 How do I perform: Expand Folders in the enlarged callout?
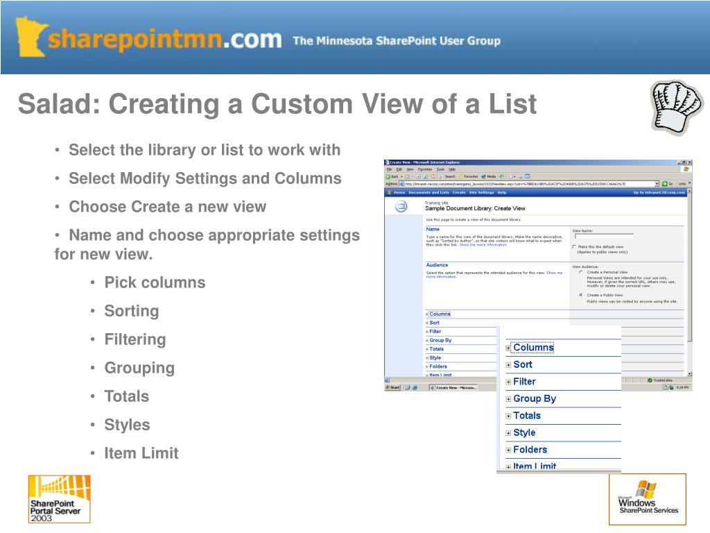point(508,450)
